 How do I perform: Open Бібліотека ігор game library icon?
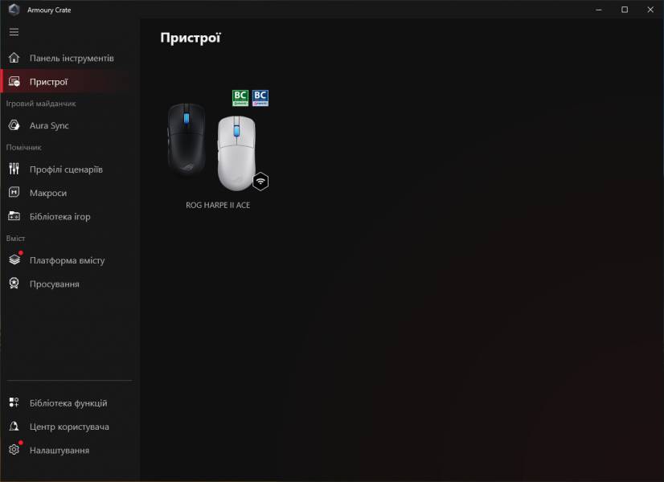click(14, 216)
